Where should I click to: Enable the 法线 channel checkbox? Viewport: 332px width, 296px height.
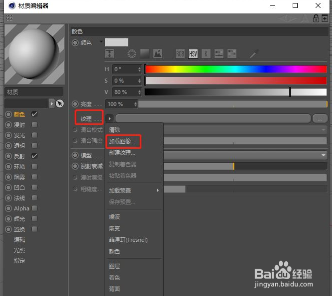coord(34,198)
